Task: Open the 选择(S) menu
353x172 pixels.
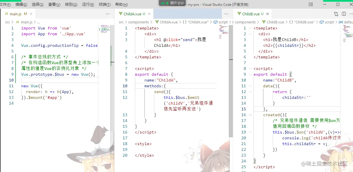Action: (37, 4)
